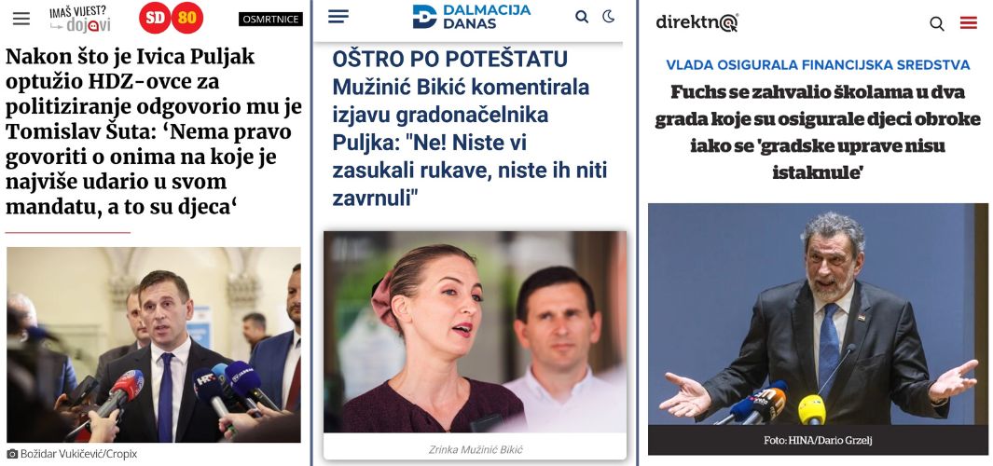Open the Fuchs school meals headline
This screenshot has width=993, height=466.
(818, 131)
